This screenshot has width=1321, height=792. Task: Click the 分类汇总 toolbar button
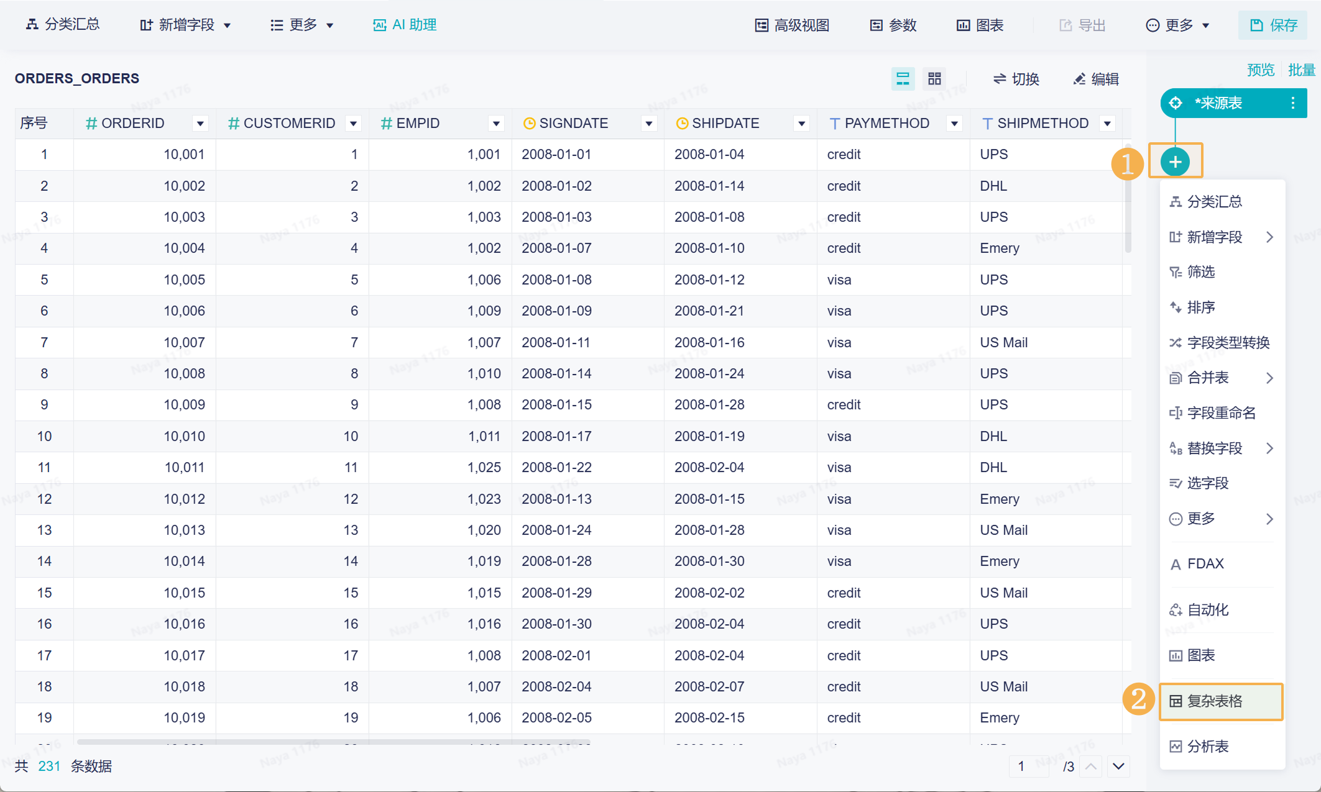(63, 25)
